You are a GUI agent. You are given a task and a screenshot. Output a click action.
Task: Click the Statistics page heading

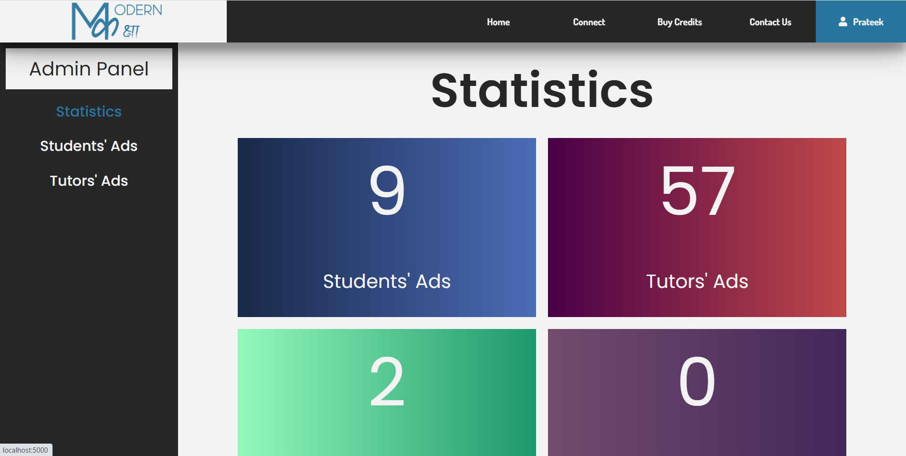[x=542, y=90]
